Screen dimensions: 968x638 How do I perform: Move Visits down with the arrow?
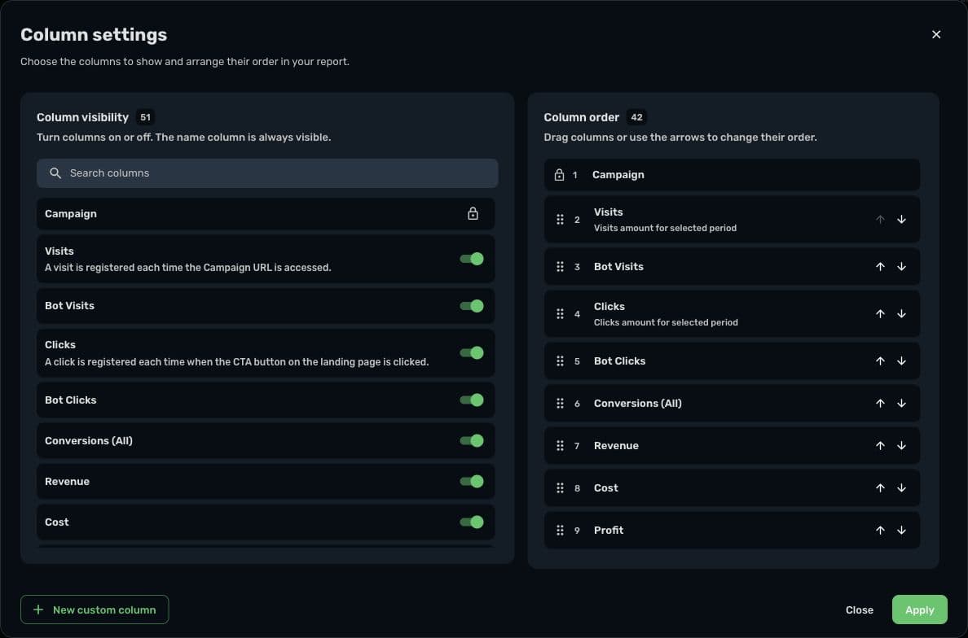[x=901, y=220]
